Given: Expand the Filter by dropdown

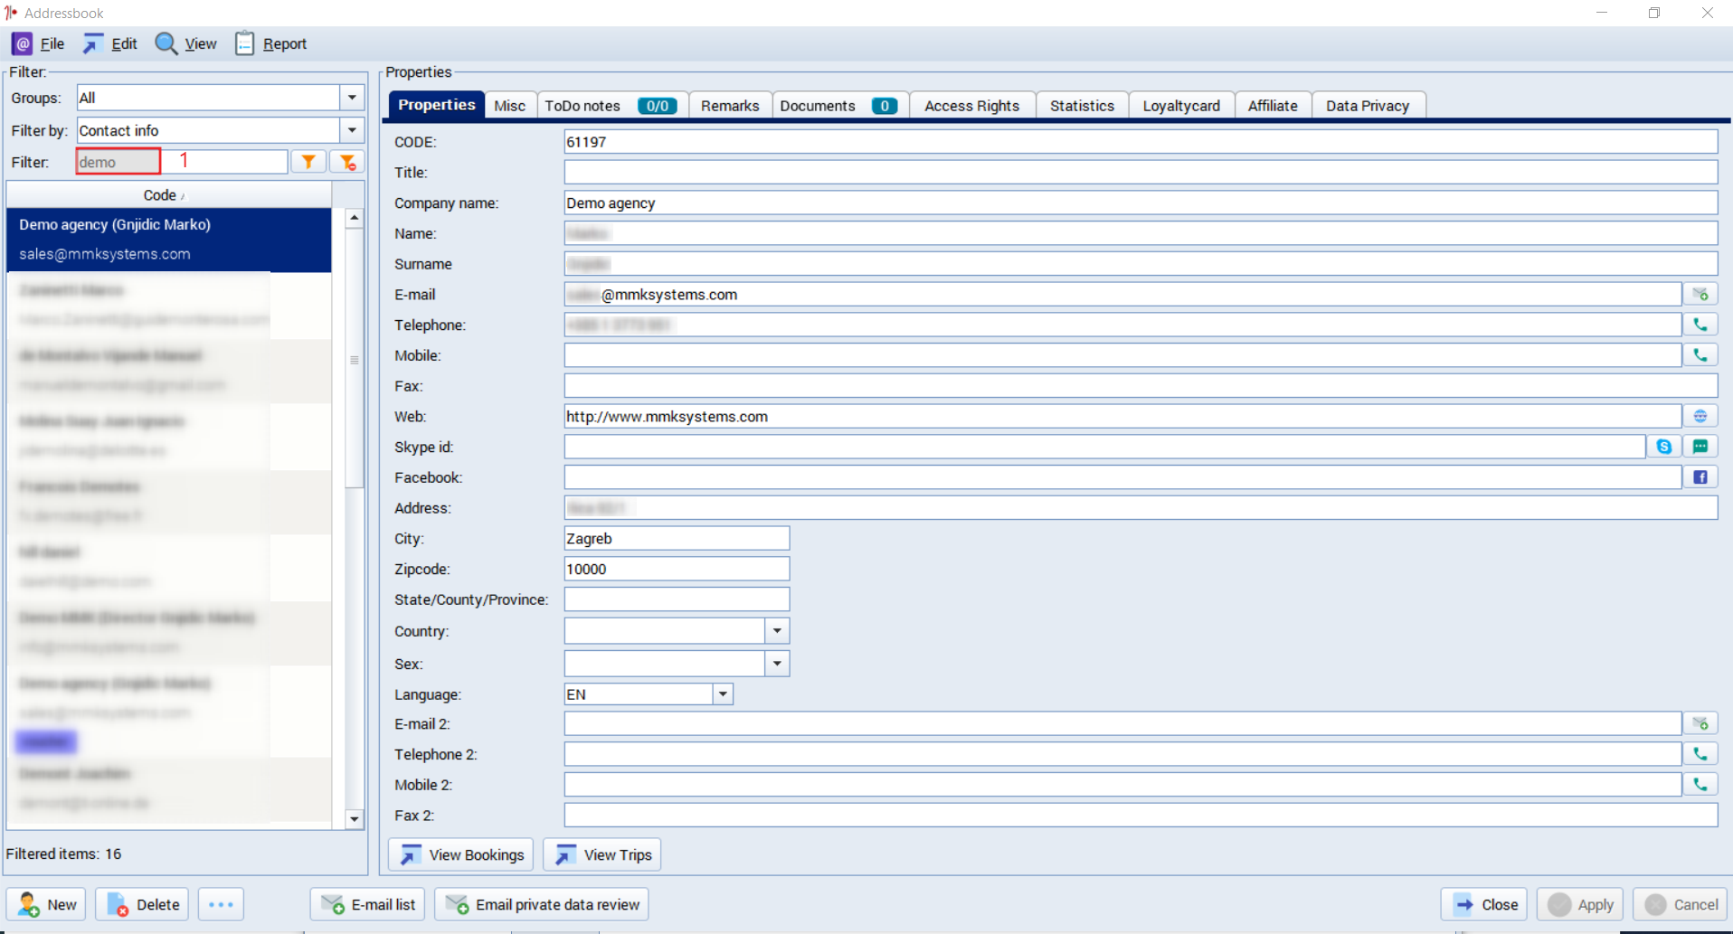Looking at the screenshot, I should point(352,130).
